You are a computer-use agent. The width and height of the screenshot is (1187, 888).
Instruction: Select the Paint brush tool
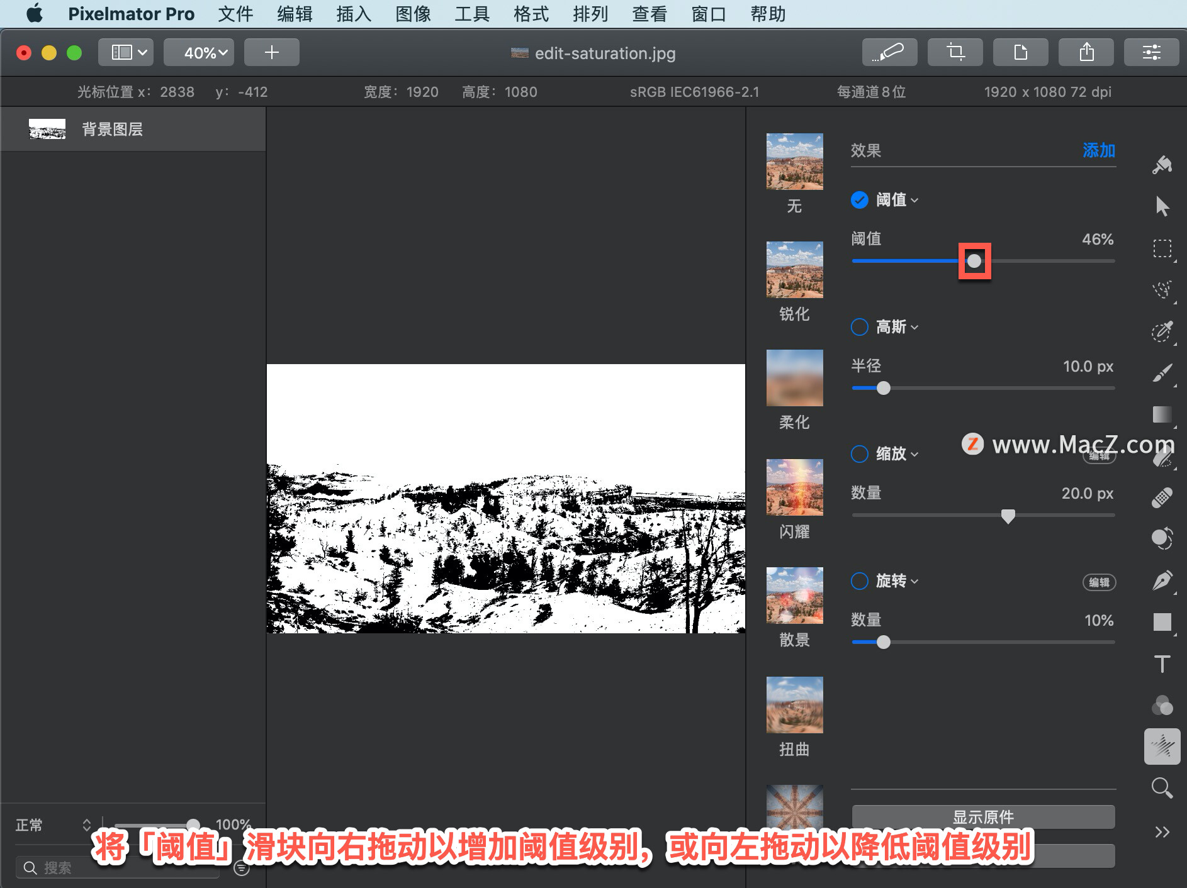pos(1162,372)
